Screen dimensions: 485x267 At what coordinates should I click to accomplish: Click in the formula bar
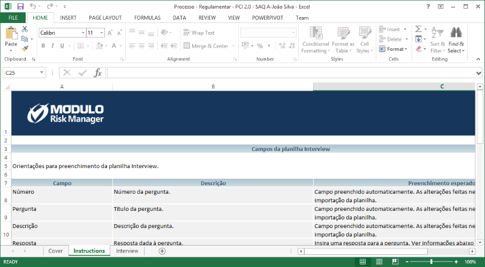291,73
